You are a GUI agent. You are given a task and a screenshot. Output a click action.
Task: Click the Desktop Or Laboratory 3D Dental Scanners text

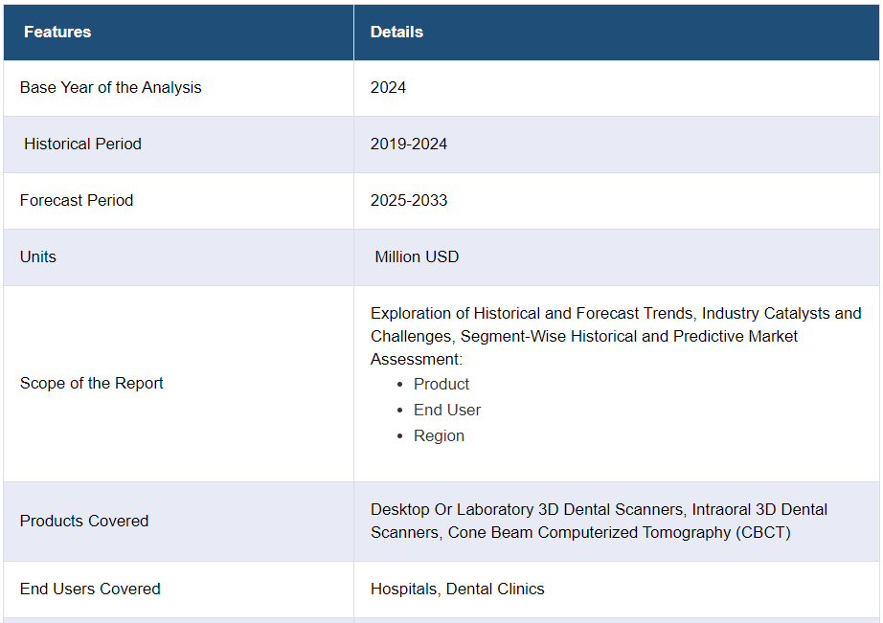(x=526, y=509)
